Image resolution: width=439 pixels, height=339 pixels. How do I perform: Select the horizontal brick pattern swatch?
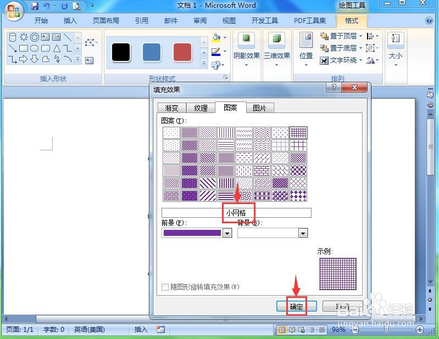click(x=262, y=171)
